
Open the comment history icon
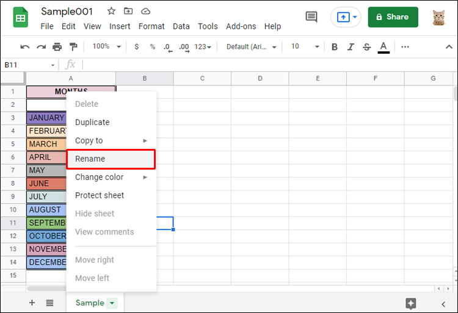pos(311,16)
